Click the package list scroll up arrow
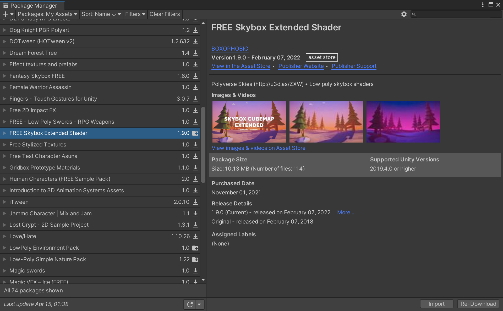 (203, 23)
